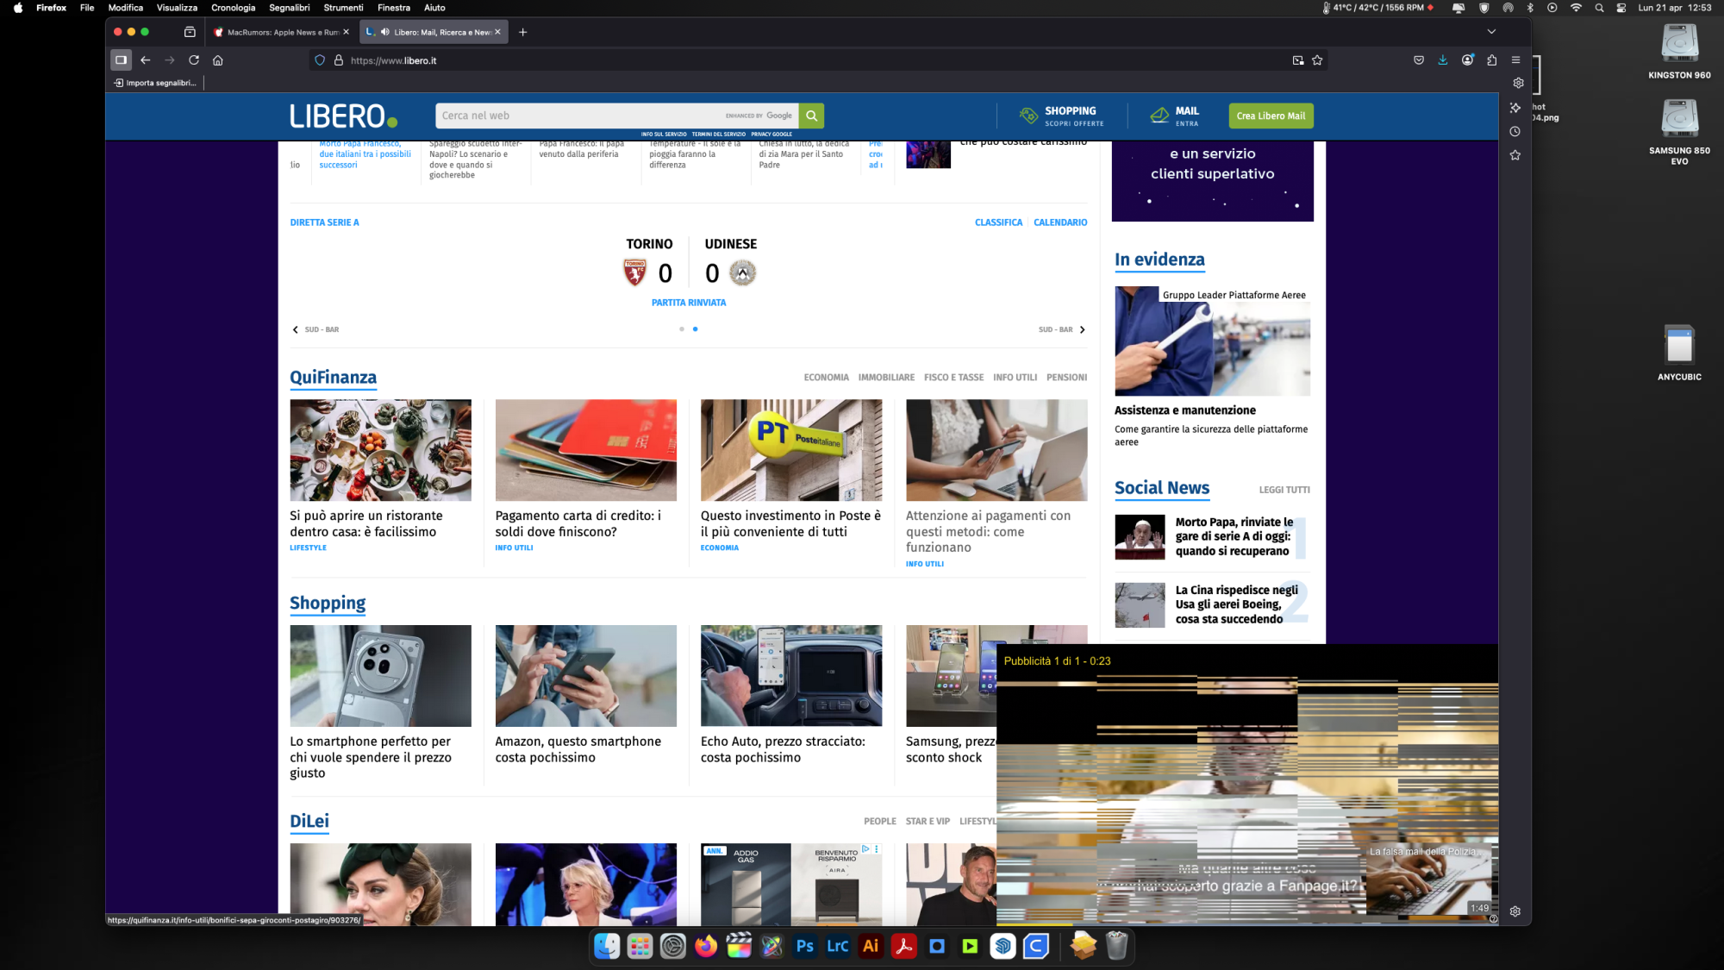Open the Firefox account icon

click(1467, 60)
